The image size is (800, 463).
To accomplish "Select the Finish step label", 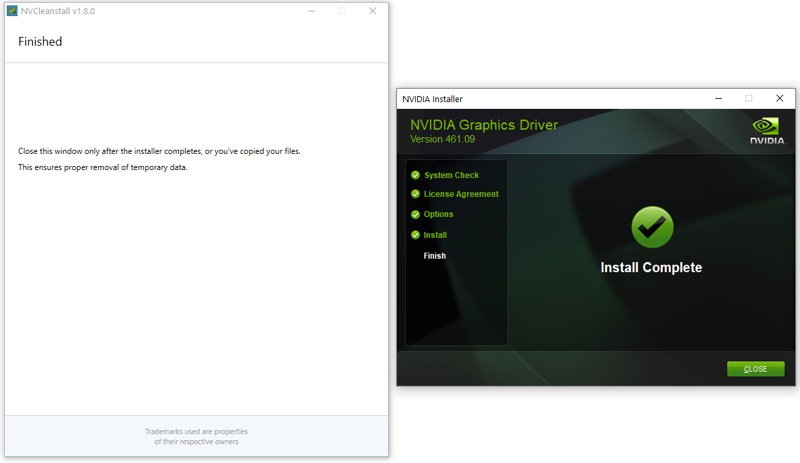I will (x=435, y=256).
